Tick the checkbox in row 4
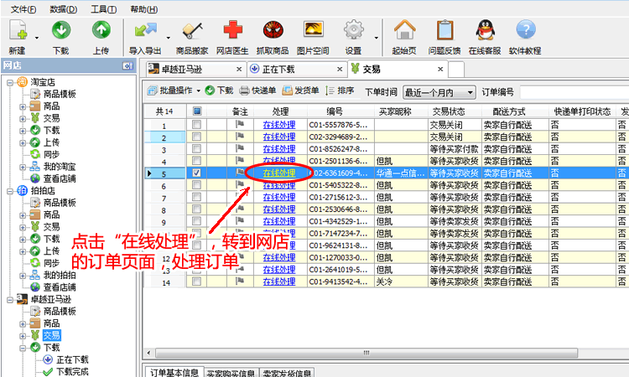This screenshot has width=629, height=377. click(196, 161)
